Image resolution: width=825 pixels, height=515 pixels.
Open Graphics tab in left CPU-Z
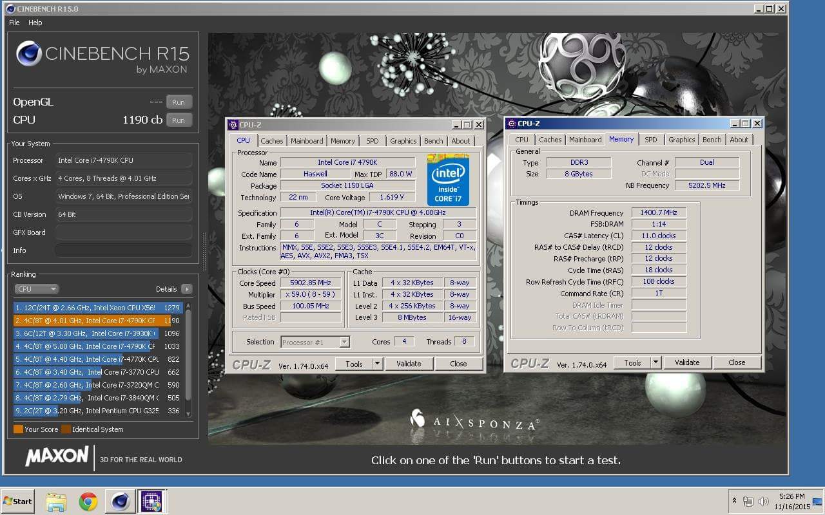coord(403,141)
